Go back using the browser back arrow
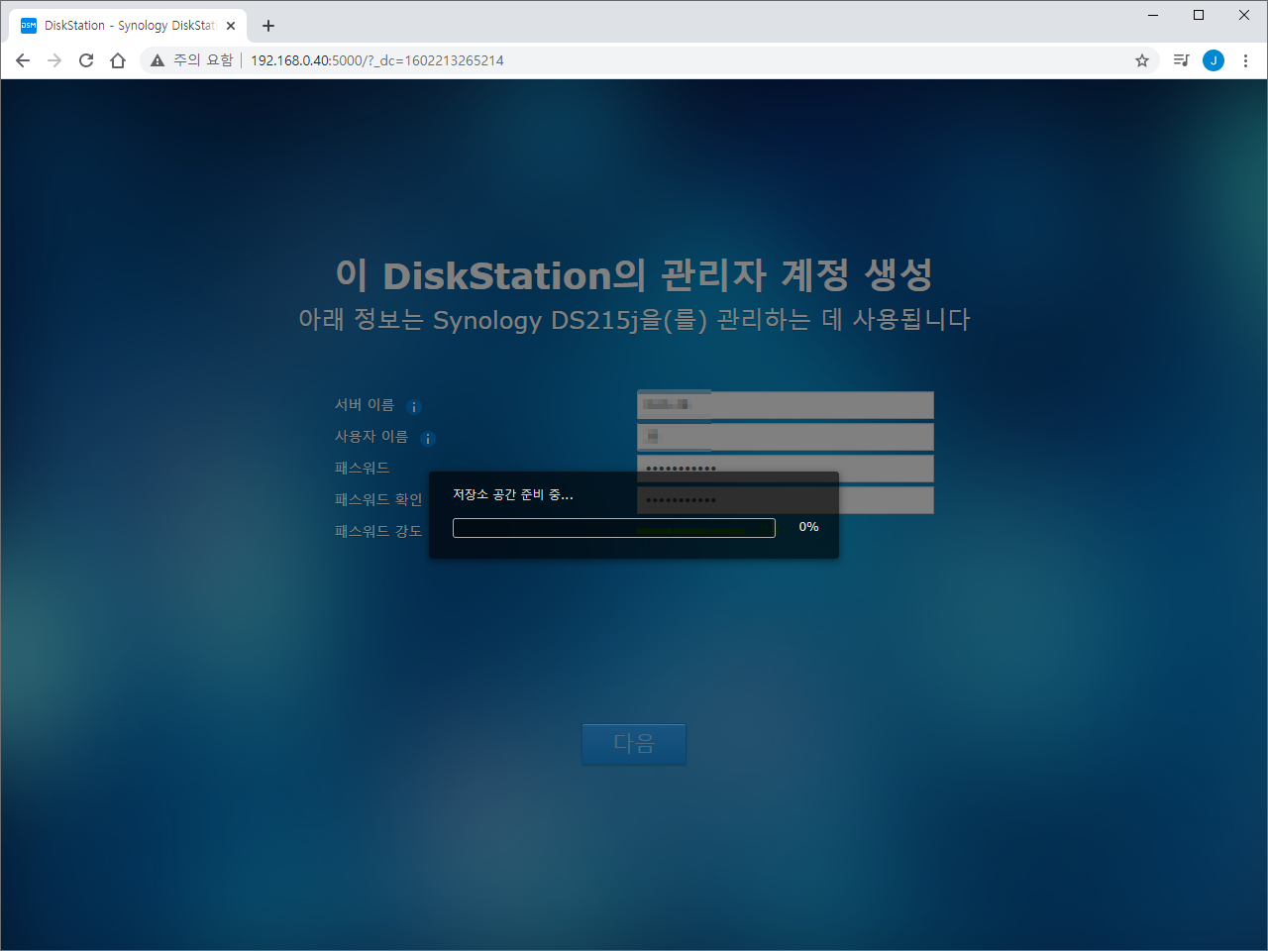This screenshot has height=951, width=1268. pos(23,60)
